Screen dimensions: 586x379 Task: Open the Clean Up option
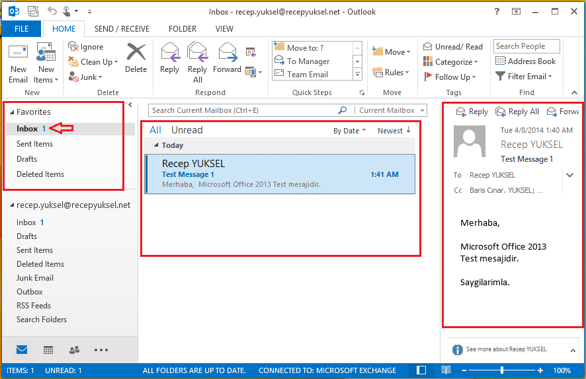(93, 62)
